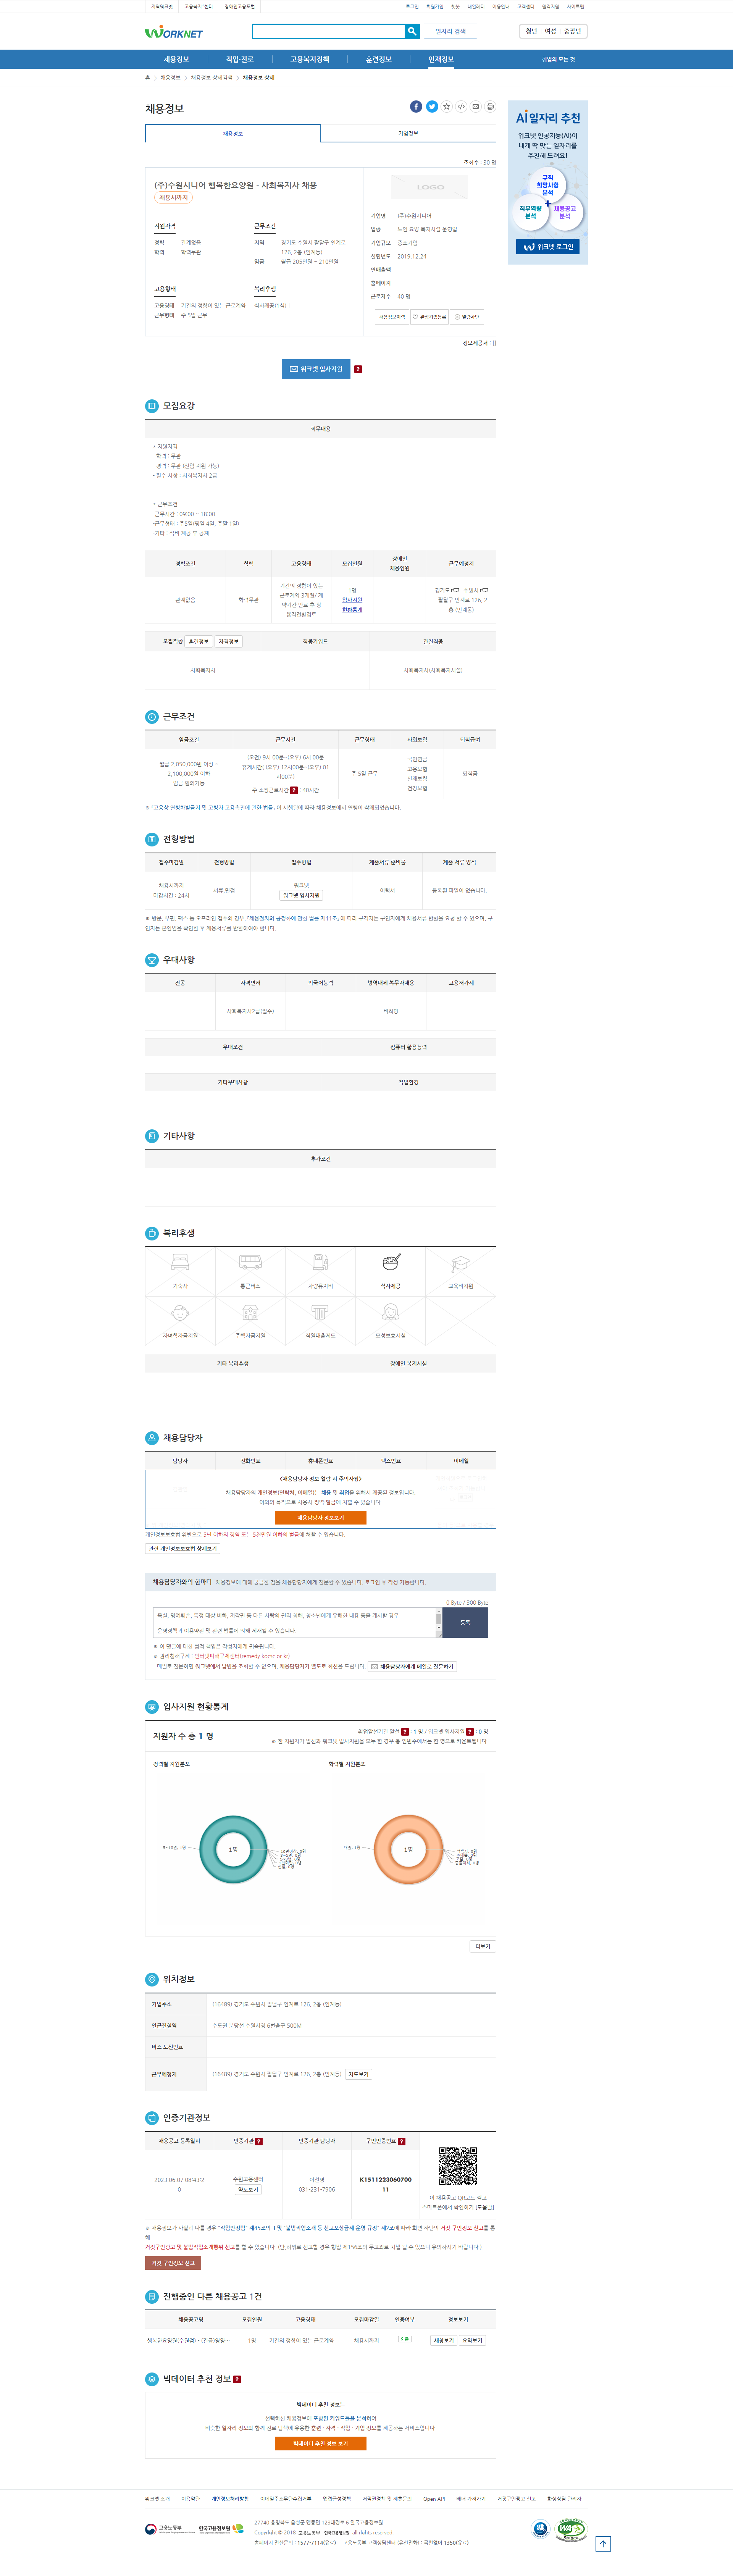Click help icon next to 주 소정근로시간
Screen dimensions: 733x2576
tap(294, 790)
